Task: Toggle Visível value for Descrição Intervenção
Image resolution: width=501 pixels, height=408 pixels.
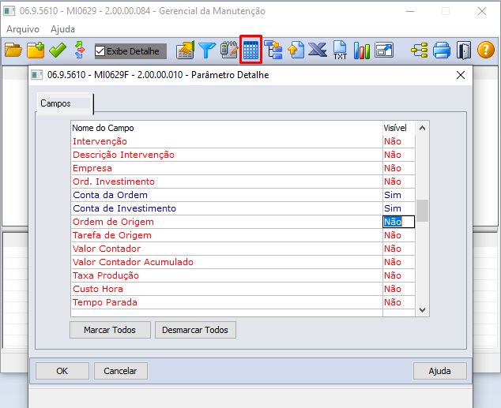Action: 398,155
